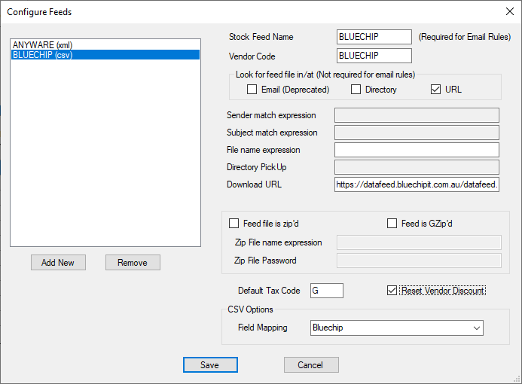This screenshot has height=384, width=522.
Task: Enable Feed is GZip'd checkbox
Action: point(392,224)
